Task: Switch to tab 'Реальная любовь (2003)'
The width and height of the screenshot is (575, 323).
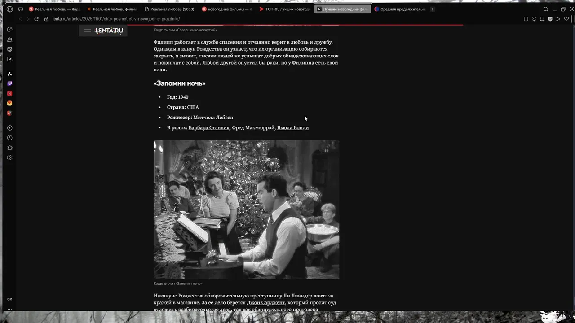Action: click(170, 9)
